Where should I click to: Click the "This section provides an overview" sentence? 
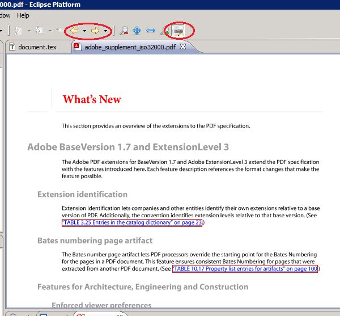156,126
